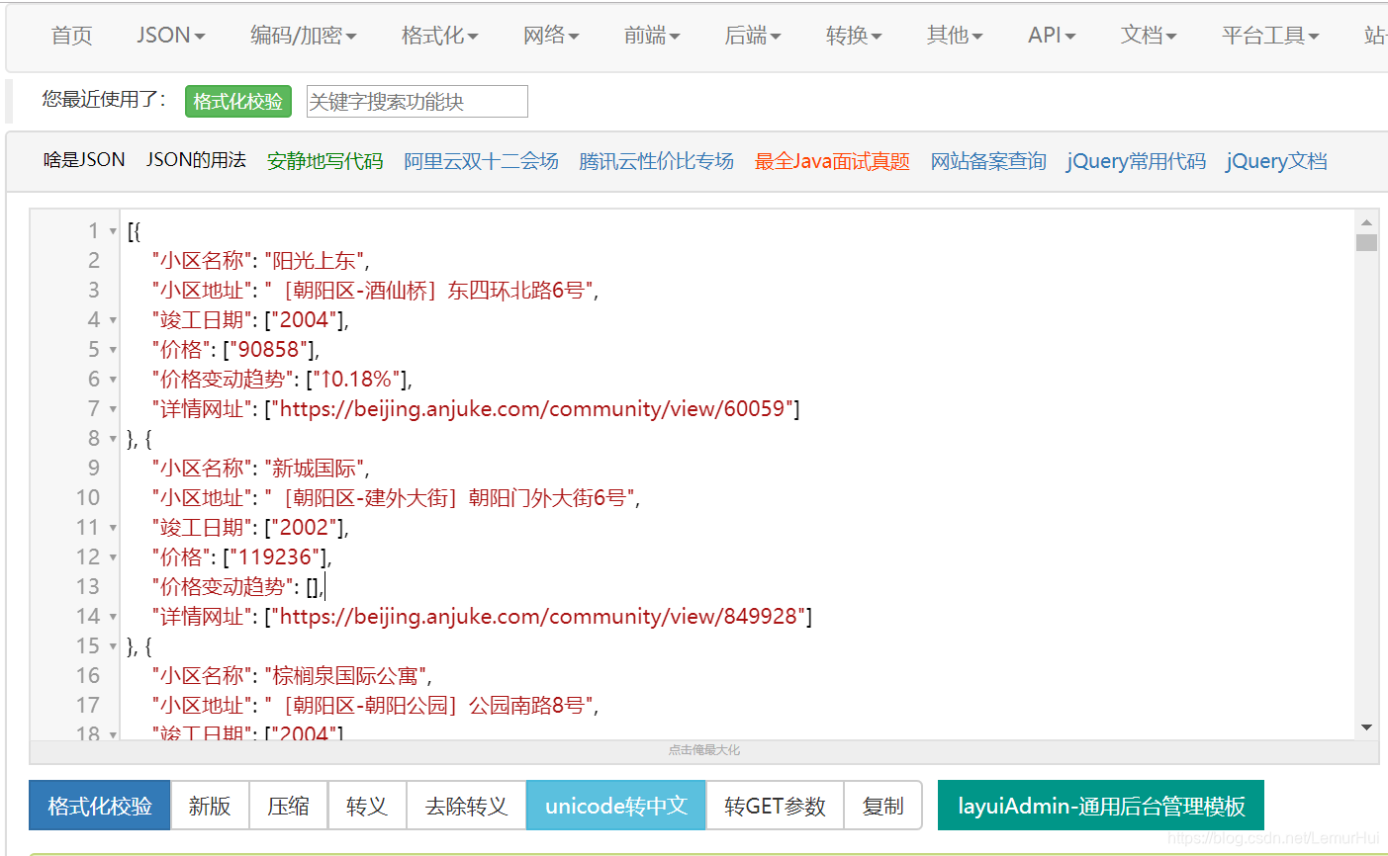1388x856 pixels.
Task: Collapse the fold arrow on line 6
Action: (x=113, y=380)
